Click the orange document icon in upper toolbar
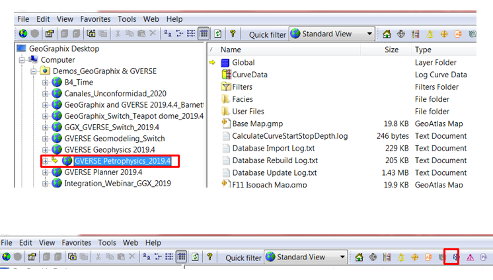Screen dimensions: 493x280 (458, 34)
